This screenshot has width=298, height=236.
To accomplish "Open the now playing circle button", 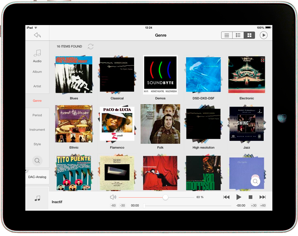I will [263, 35].
